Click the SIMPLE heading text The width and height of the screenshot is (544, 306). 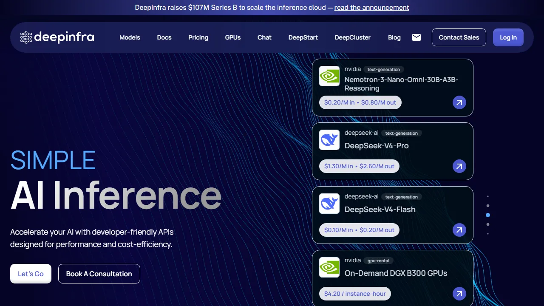(x=53, y=160)
